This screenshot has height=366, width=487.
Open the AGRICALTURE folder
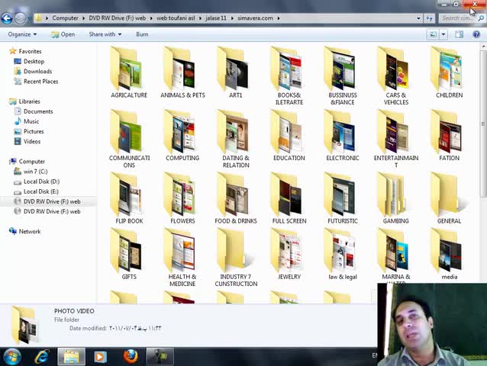point(129,72)
